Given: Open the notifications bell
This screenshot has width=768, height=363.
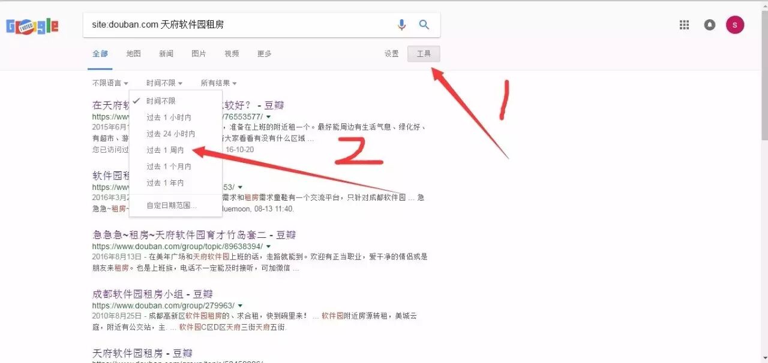Looking at the screenshot, I should pyautogui.click(x=710, y=25).
